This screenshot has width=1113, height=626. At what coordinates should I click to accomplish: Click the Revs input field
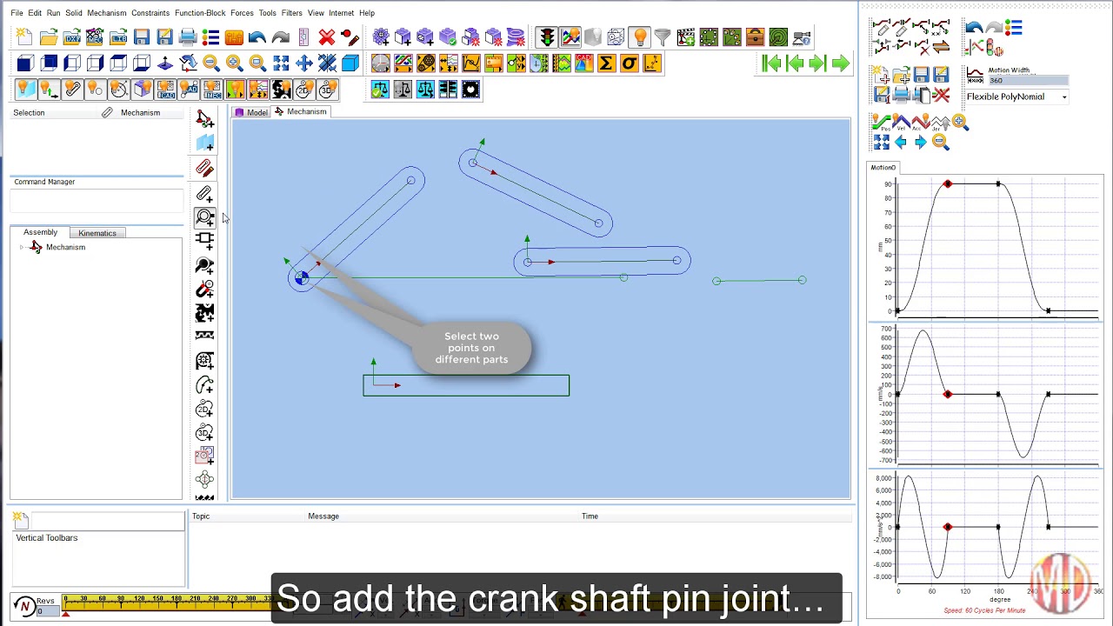tap(47, 611)
